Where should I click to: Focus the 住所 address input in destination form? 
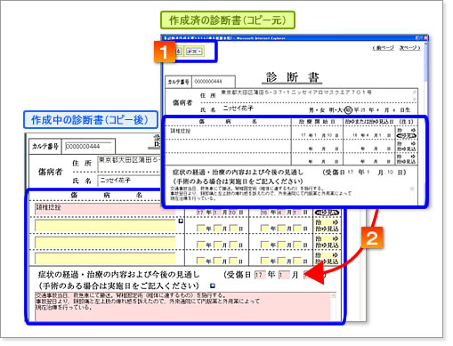coord(129,164)
